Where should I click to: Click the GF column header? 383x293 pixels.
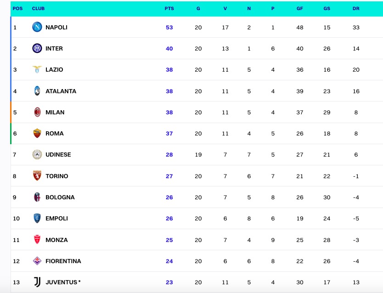pos(300,9)
